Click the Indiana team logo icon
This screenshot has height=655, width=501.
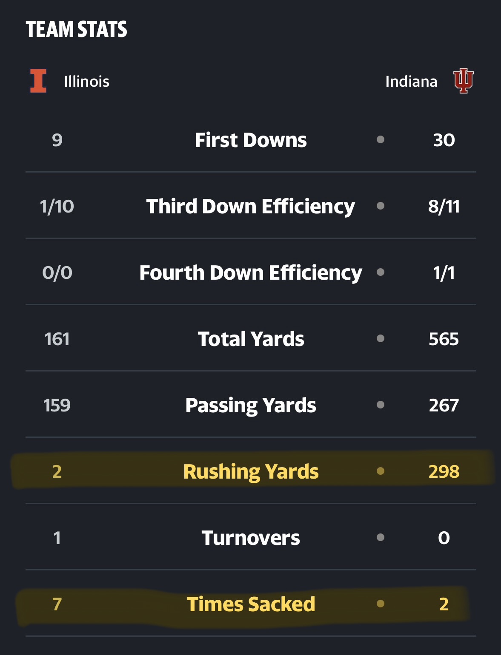click(464, 81)
